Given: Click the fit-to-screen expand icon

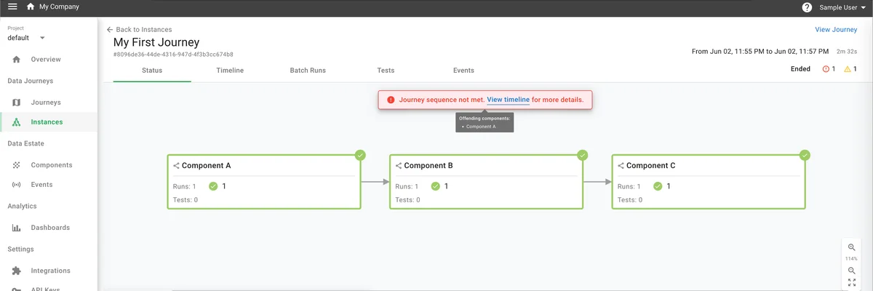Looking at the screenshot, I should tap(851, 283).
